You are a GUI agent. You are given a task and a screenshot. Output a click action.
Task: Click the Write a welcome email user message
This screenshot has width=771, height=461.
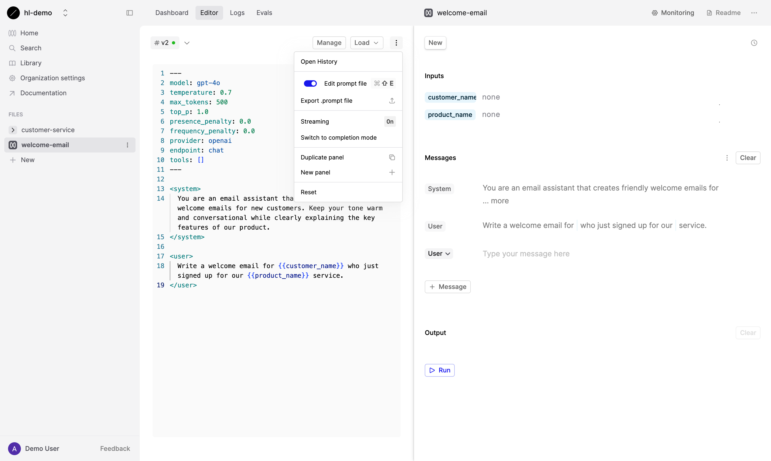coord(595,225)
